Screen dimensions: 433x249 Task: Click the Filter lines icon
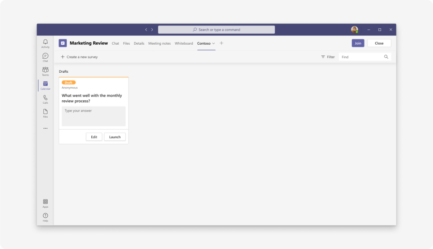pos(323,57)
